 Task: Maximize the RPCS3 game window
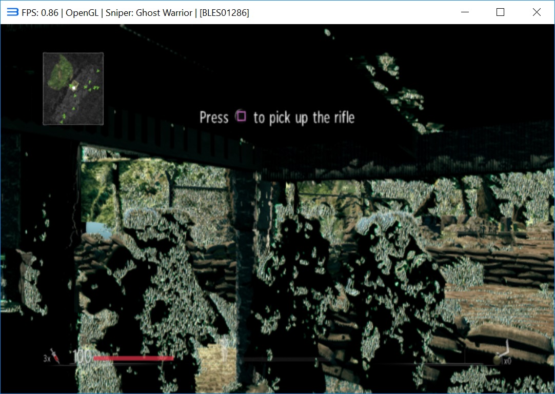[501, 12]
